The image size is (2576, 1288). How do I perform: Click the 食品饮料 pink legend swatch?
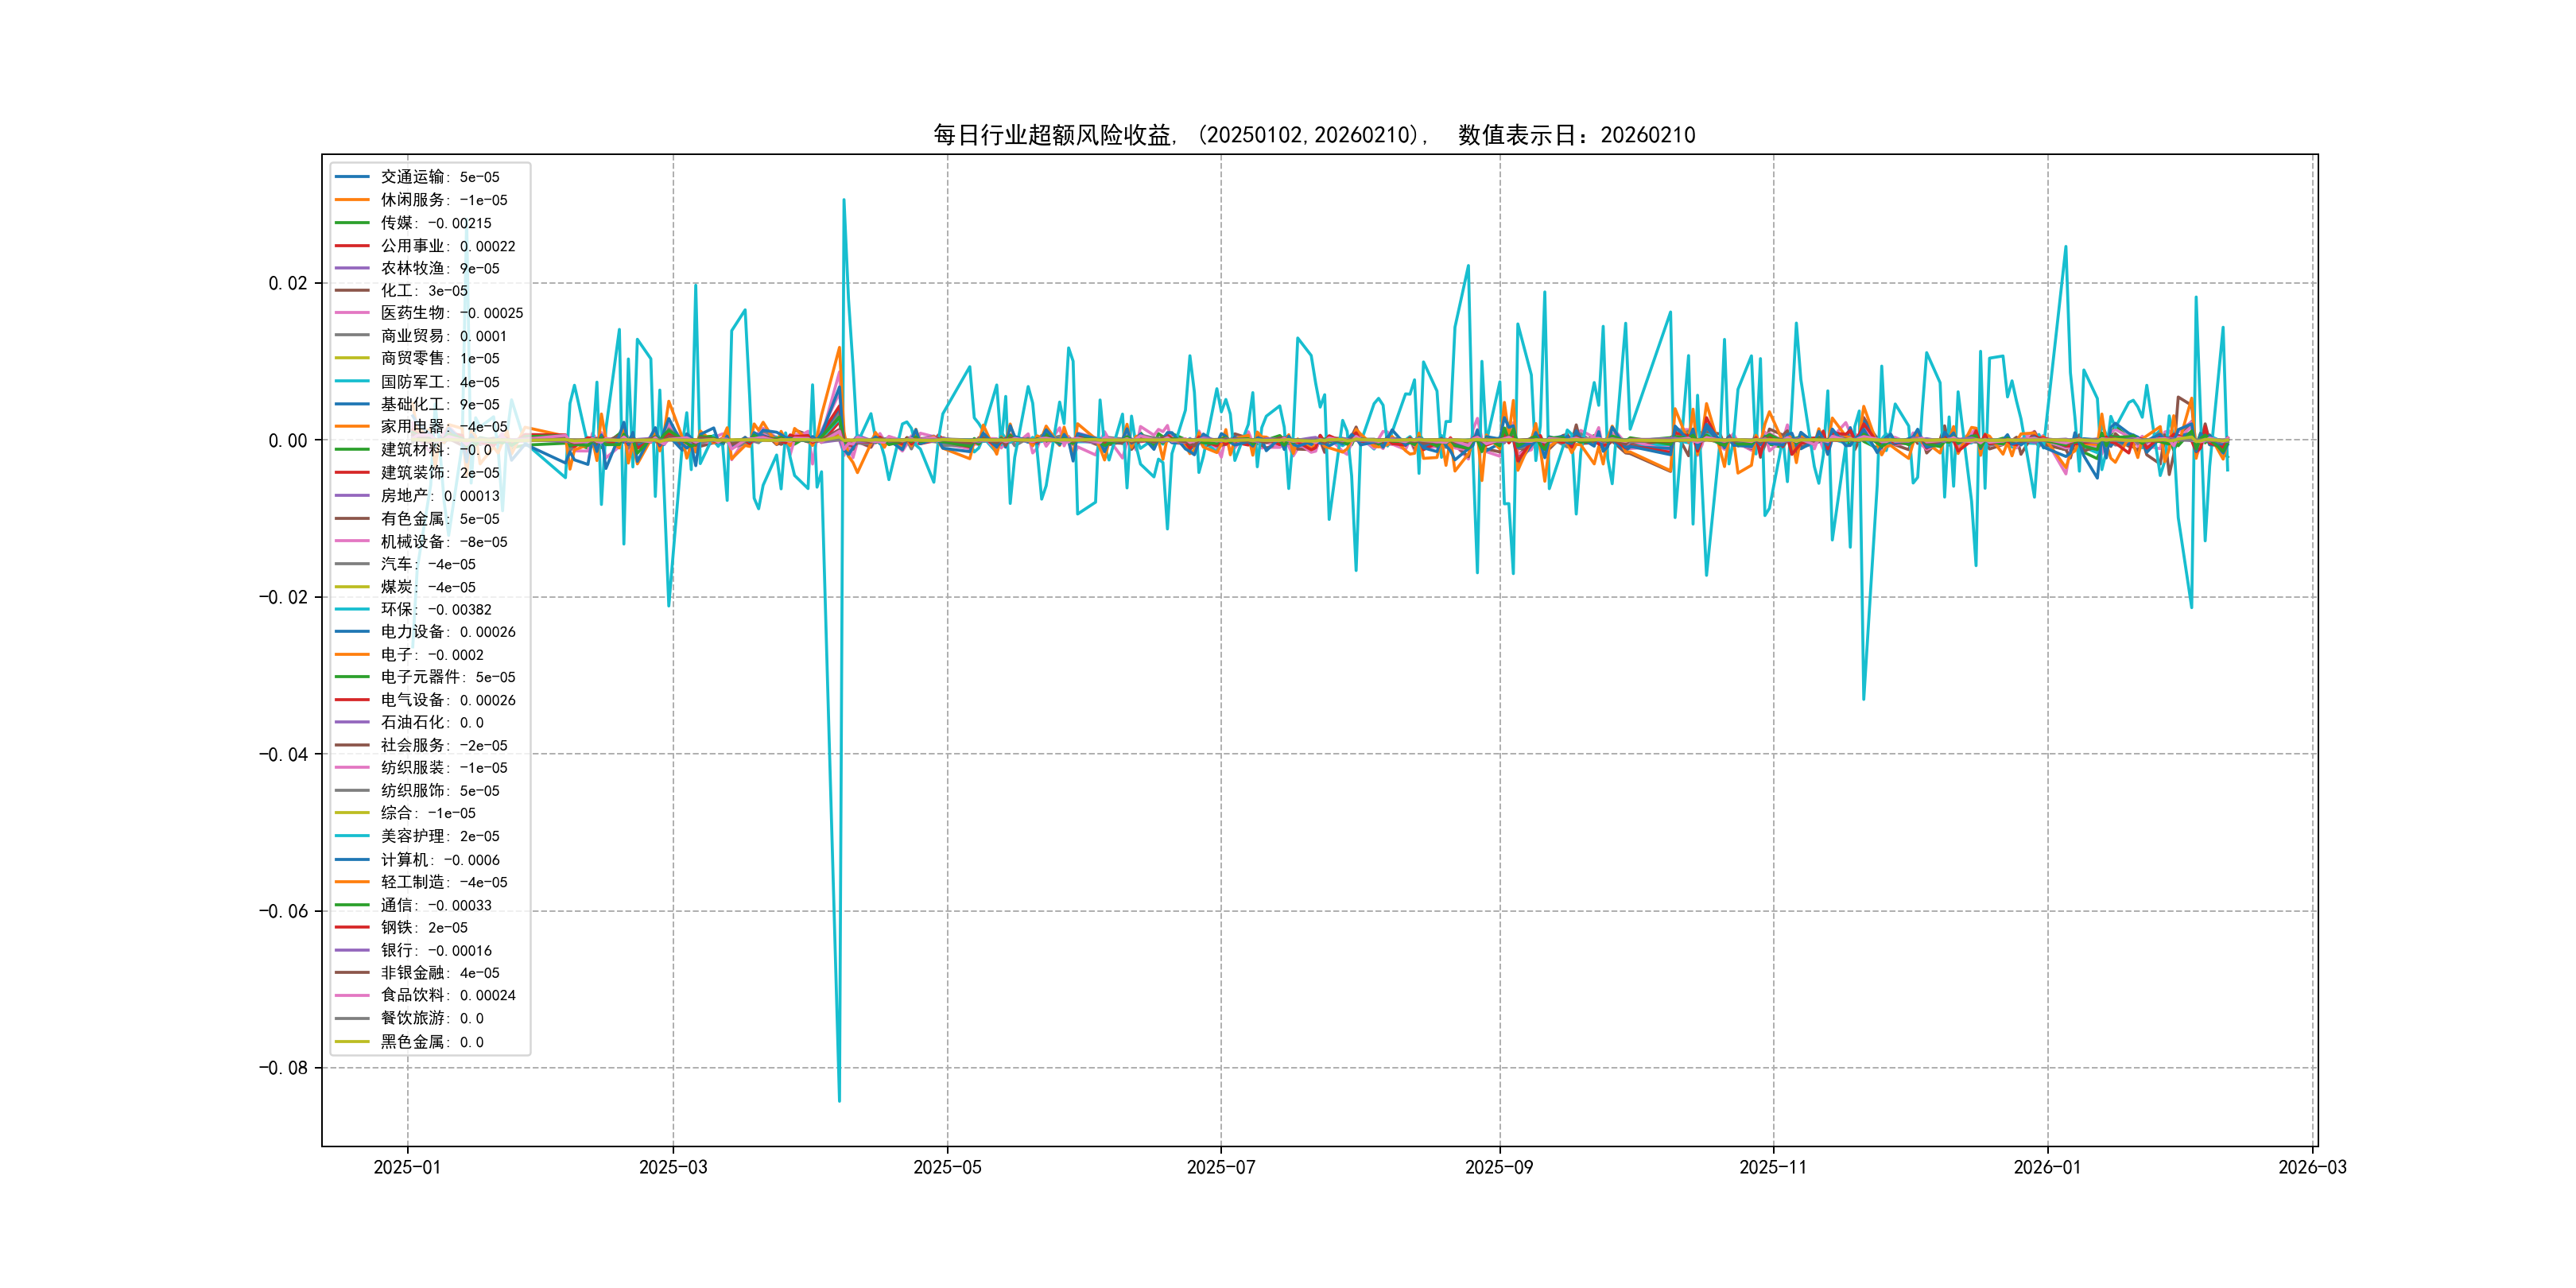pos(352,995)
